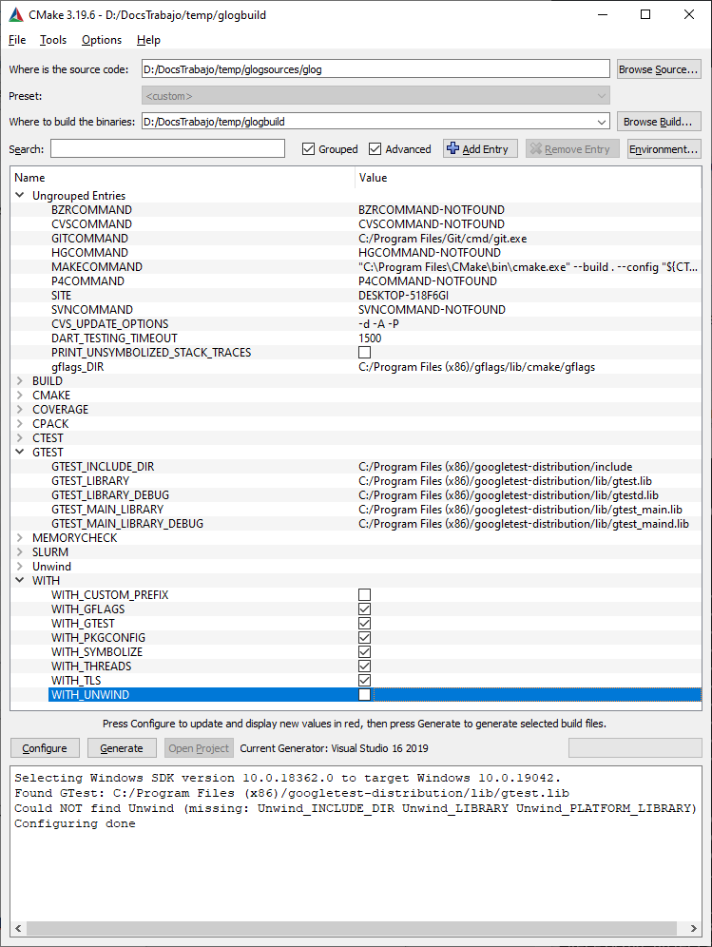Enable WITH_CUSTOM_PREFIX checkbox
The height and width of the screenshot is (947, 712).
(365, 595)
